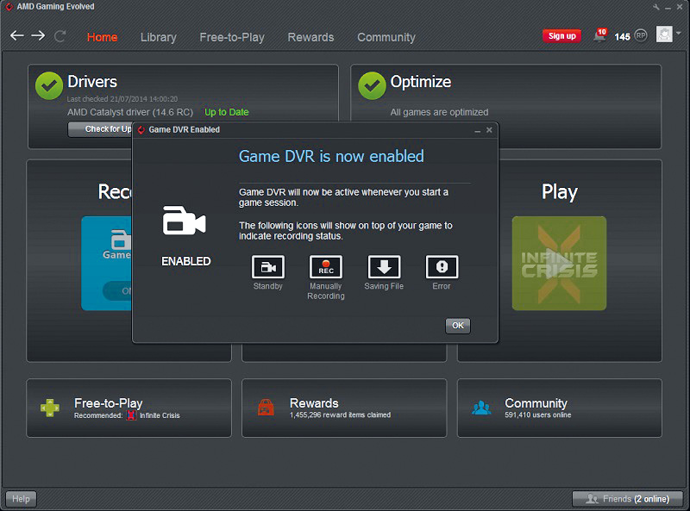Screen dimensions: 690x511
Task: Open the Help button
Action: (x=21, y=498)
